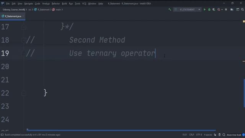Open the Window menu
Image resolution: width=245 pixels, height=138 pixels.
click(x=92, y=3)
